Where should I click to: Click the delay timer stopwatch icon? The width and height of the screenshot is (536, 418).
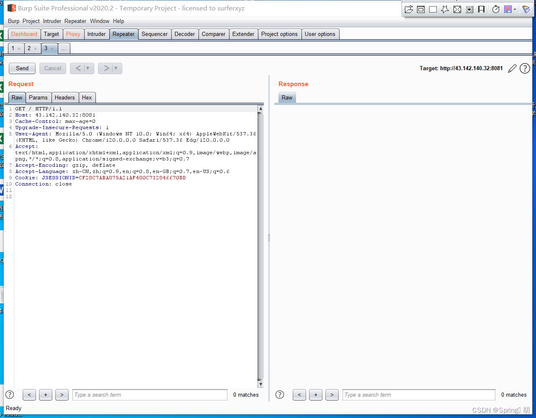(496, 9)
